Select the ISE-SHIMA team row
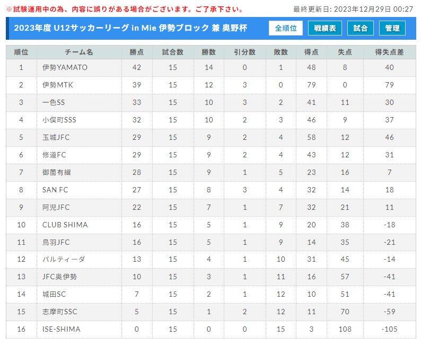Viewport: 421px width, 346px height. 211,330
